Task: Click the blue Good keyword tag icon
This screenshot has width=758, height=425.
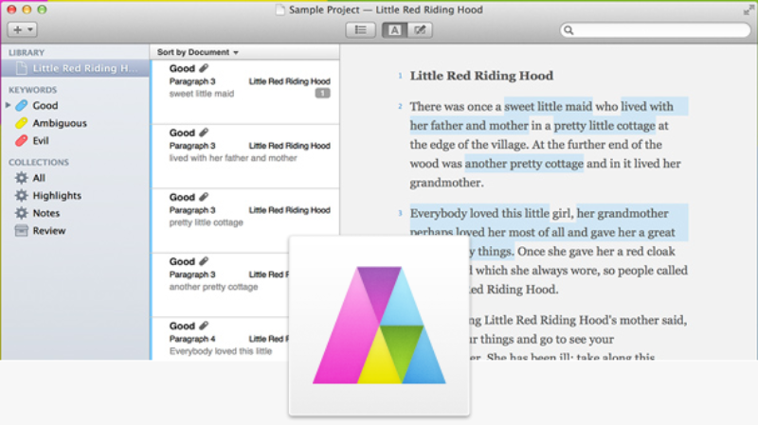Action: (x=21, y=105)
